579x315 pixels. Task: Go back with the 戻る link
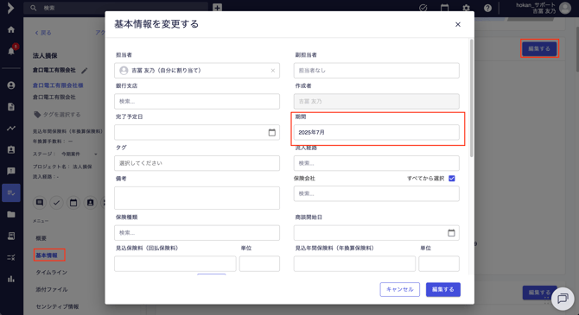coord(43,33)
